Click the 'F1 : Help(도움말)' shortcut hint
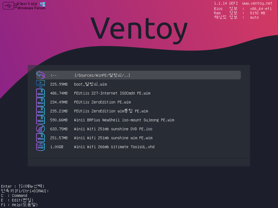This screenshot has height=208, width=278. pos(19,205)
